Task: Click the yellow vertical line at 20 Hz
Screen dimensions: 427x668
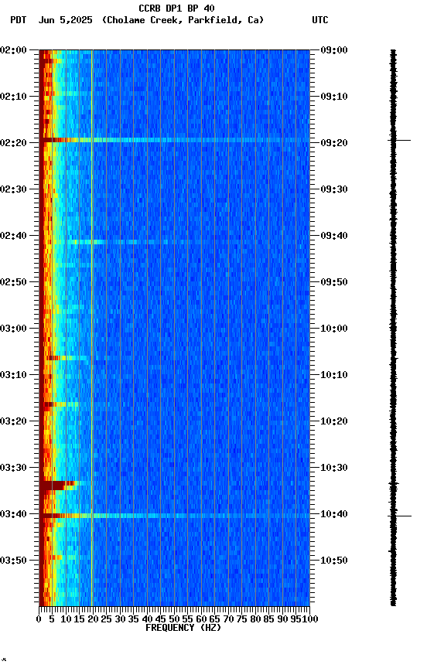Action: 91,328
